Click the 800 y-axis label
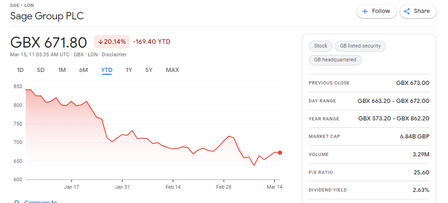448x203 pixels. pyautogui.click(x=18, y=105)
